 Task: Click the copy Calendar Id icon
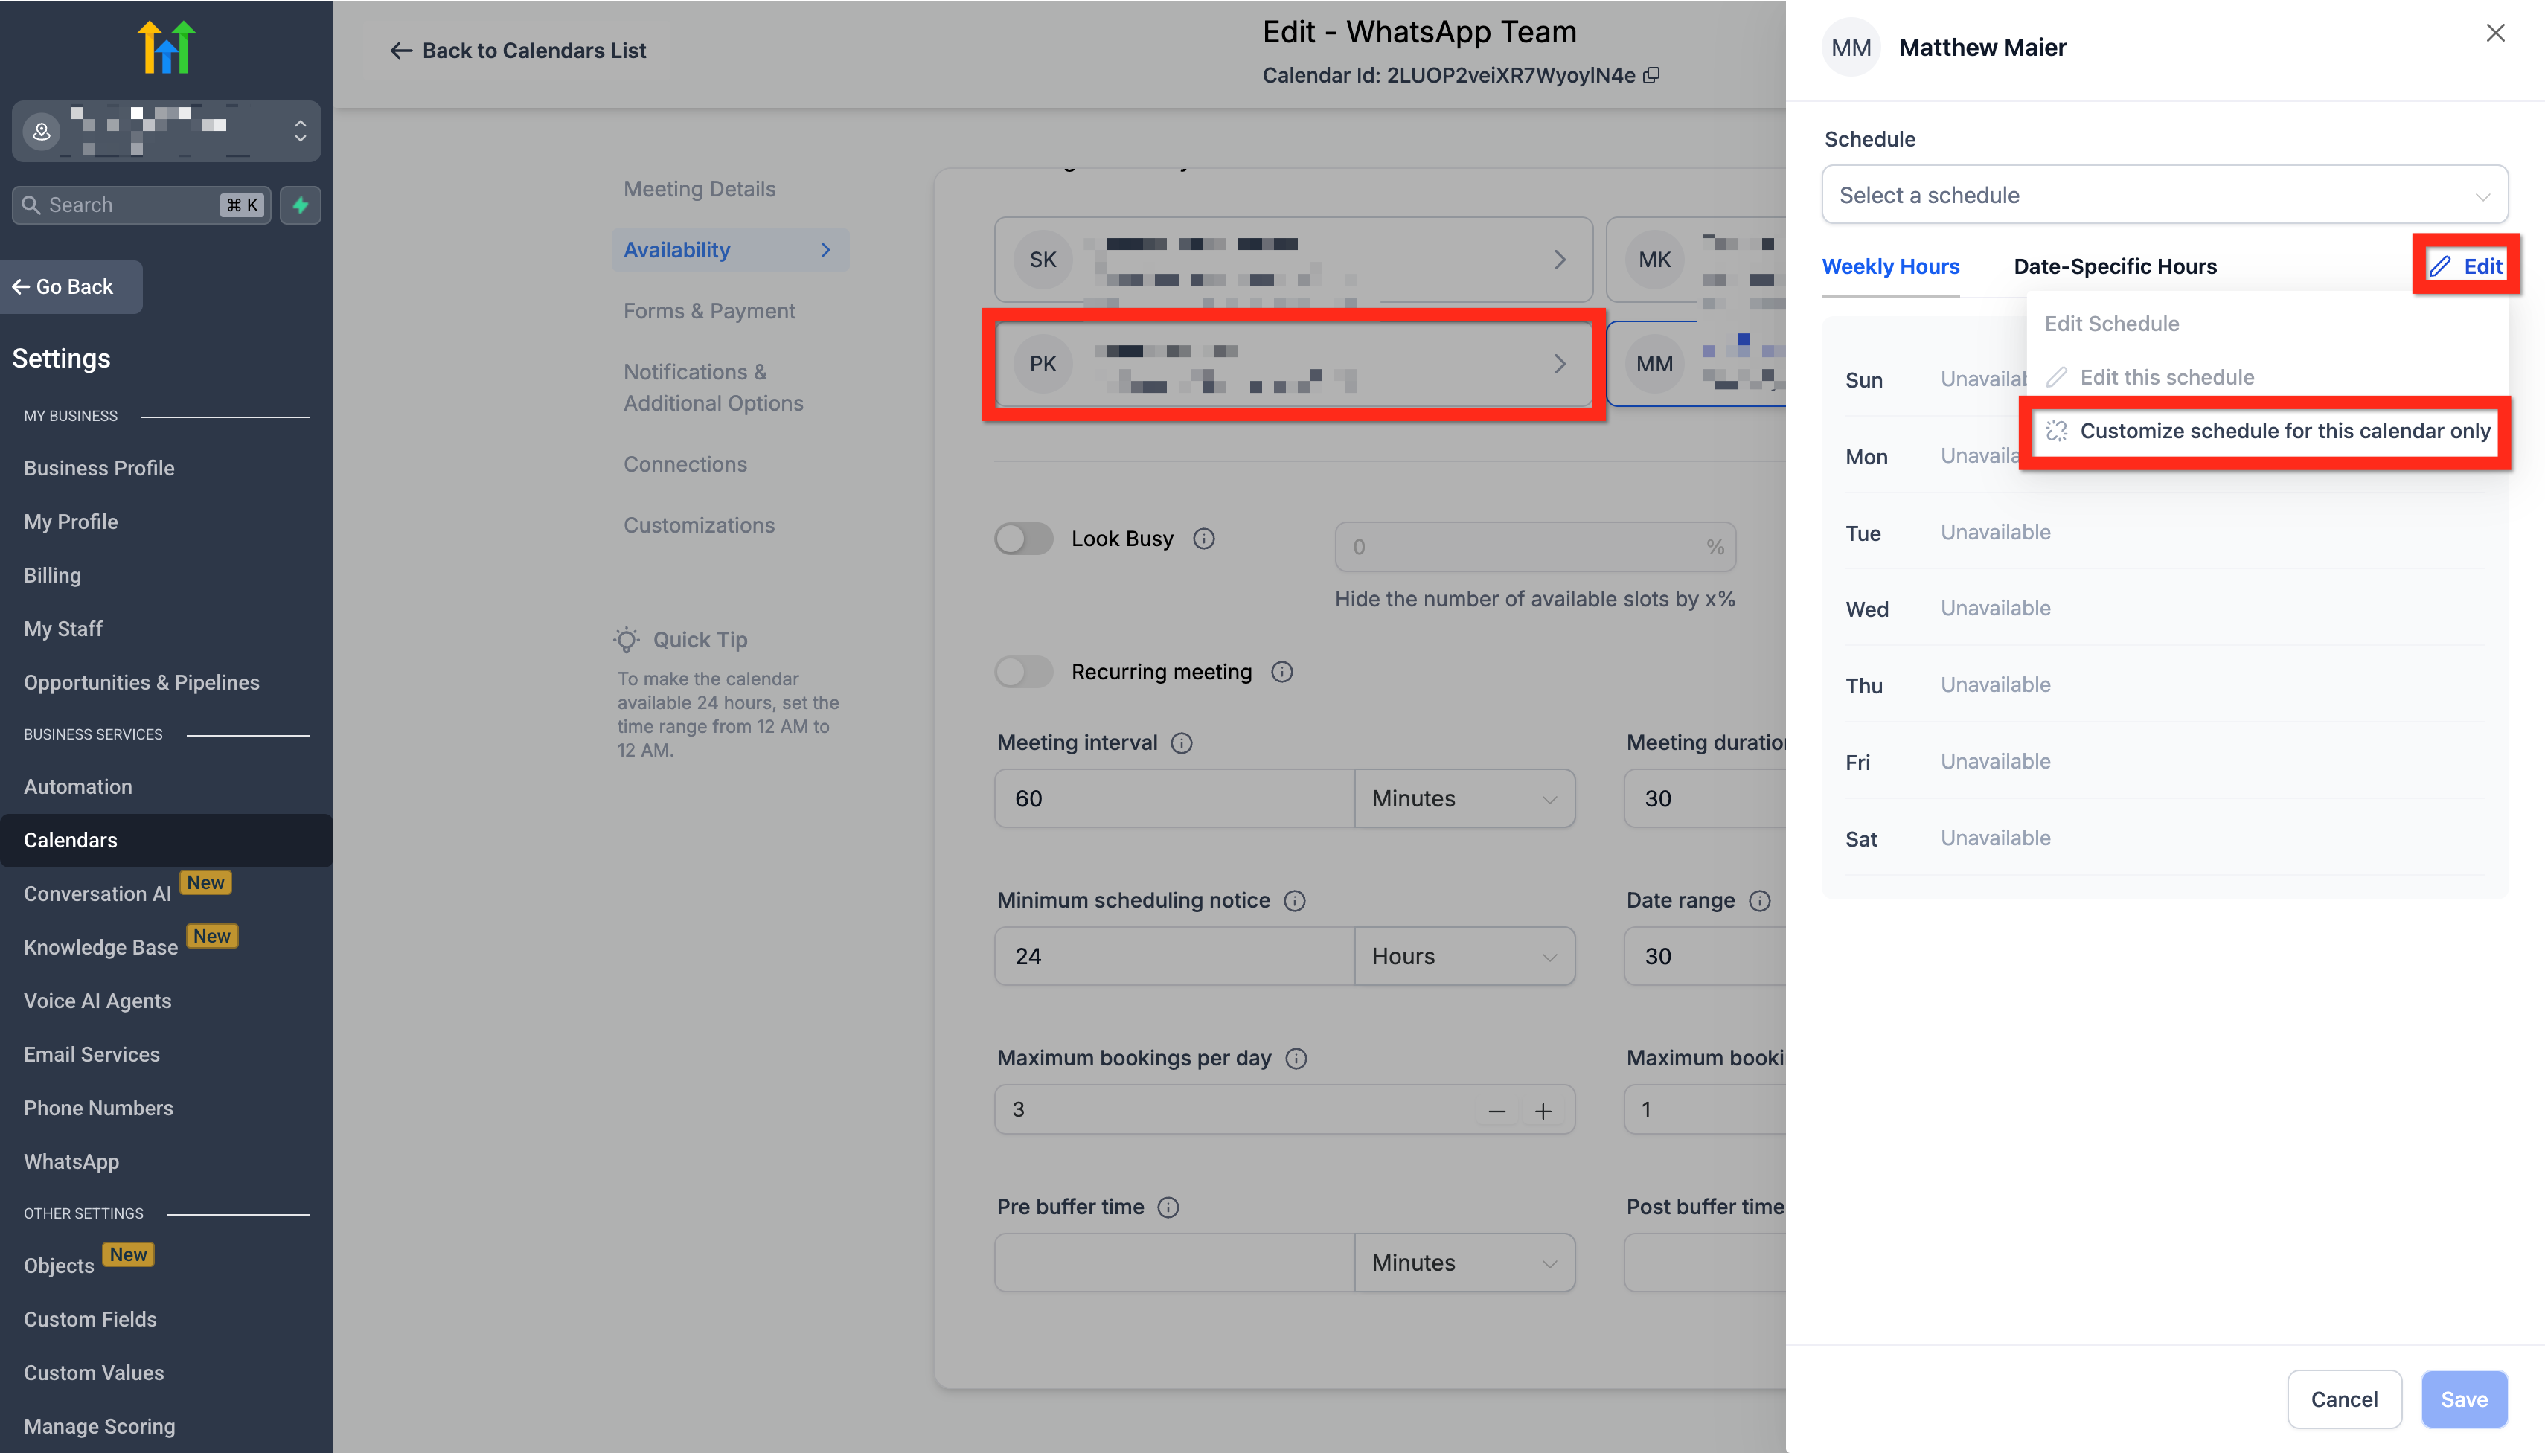[x=1652, y=76]
